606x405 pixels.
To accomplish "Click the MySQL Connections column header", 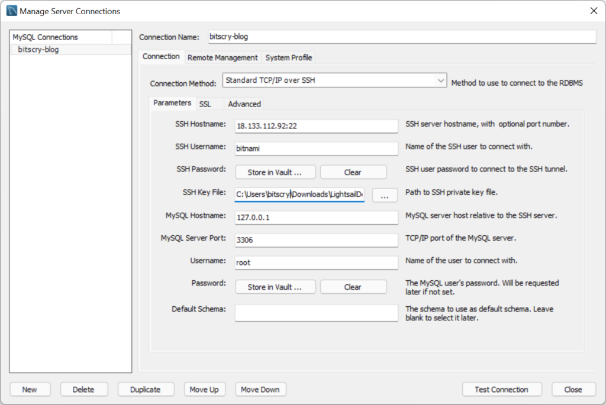I will click(61, 37).
